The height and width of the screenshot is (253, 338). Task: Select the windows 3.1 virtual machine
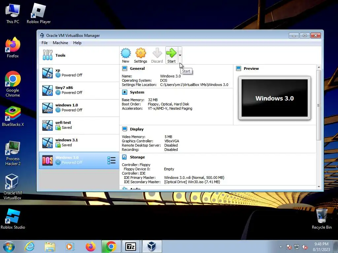[x=79, y=143]
